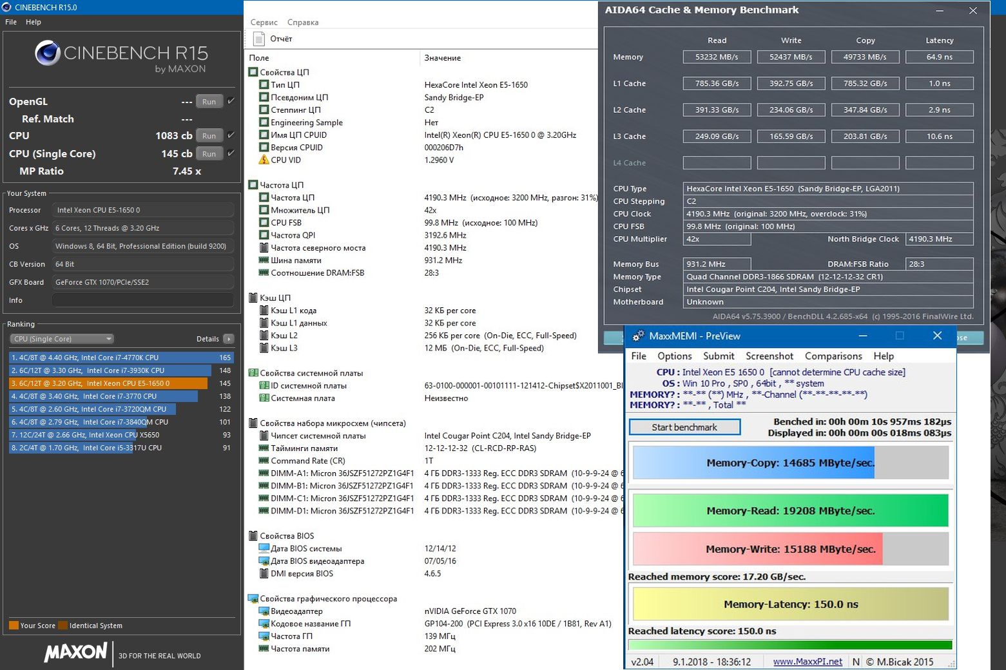
Task: Click the Identical System legend swatch
Action: pyautogui.click(x=63, y=625)
